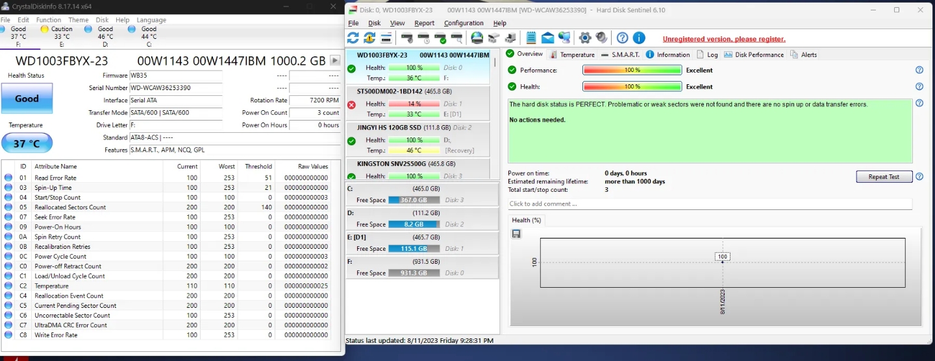
Task: Click the blue info icon in Sentinel toolbar
Action: pyautogui.click(x=639, y=38)
